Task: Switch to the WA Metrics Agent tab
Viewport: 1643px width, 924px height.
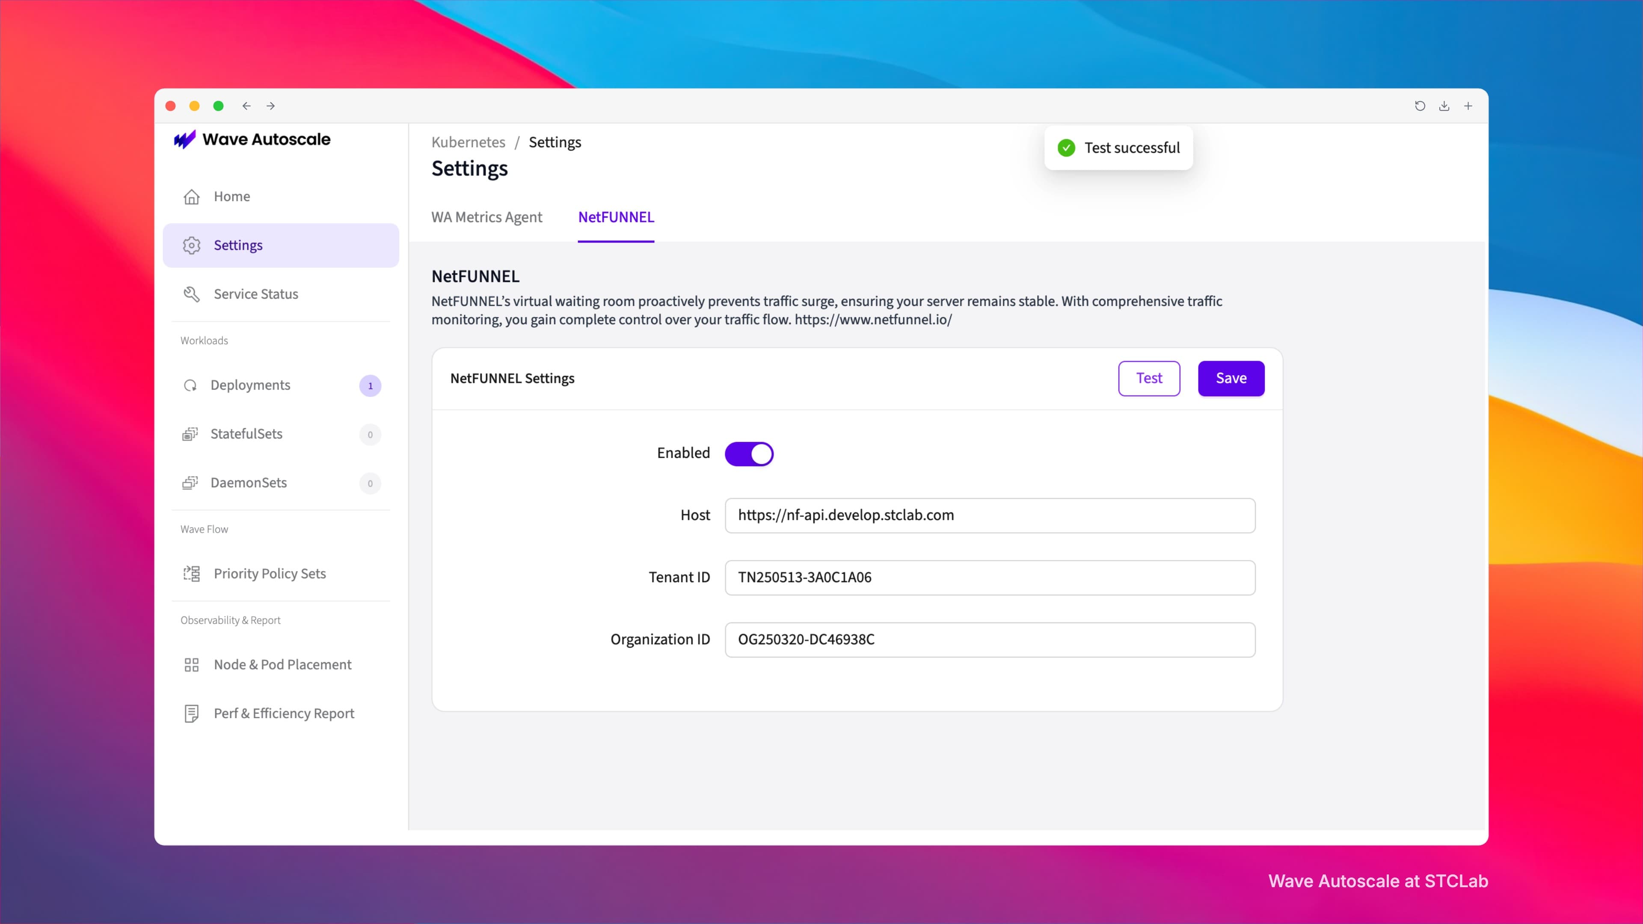Action: (x=486, y=217)
